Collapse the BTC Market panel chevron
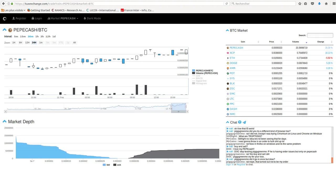This screenshot has height=169, width=336. point(227,30)
